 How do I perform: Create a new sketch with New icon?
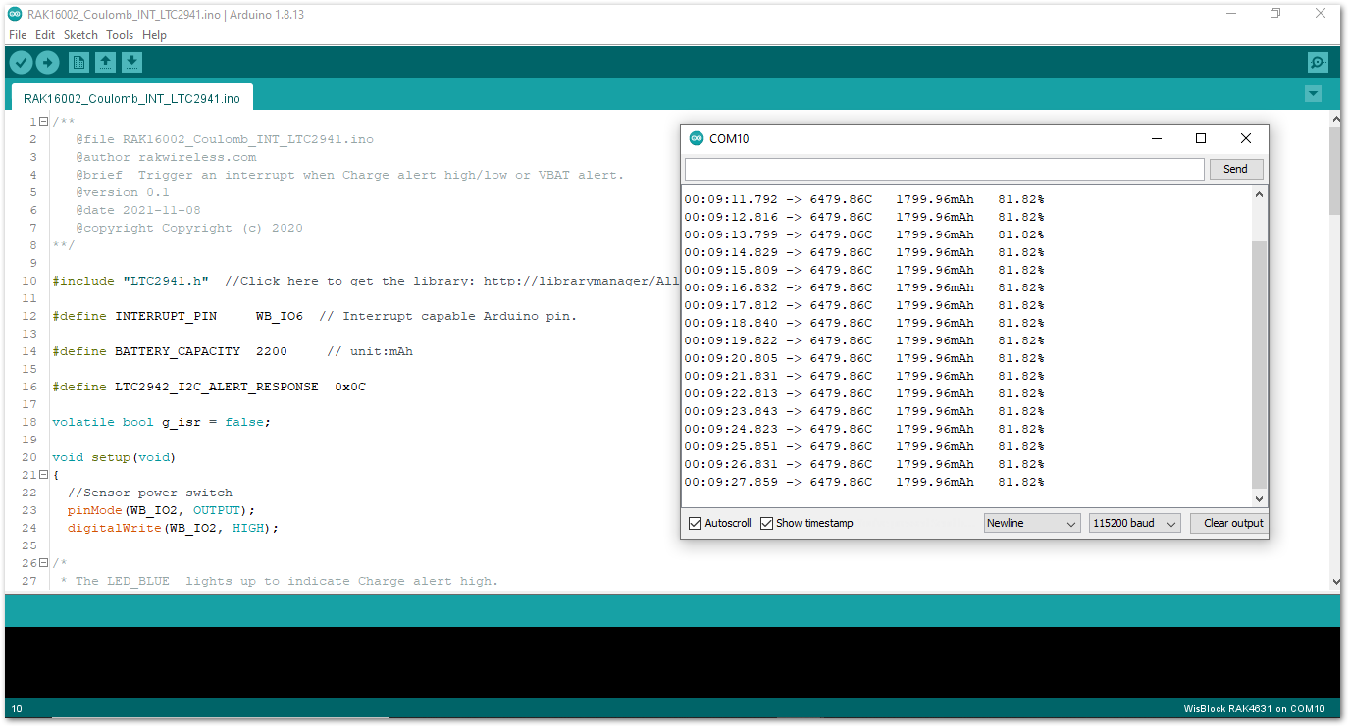(78, 63)
